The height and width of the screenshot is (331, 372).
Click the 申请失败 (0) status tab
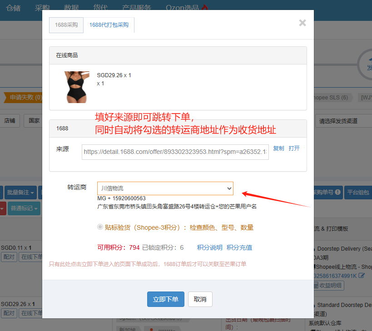24,98
